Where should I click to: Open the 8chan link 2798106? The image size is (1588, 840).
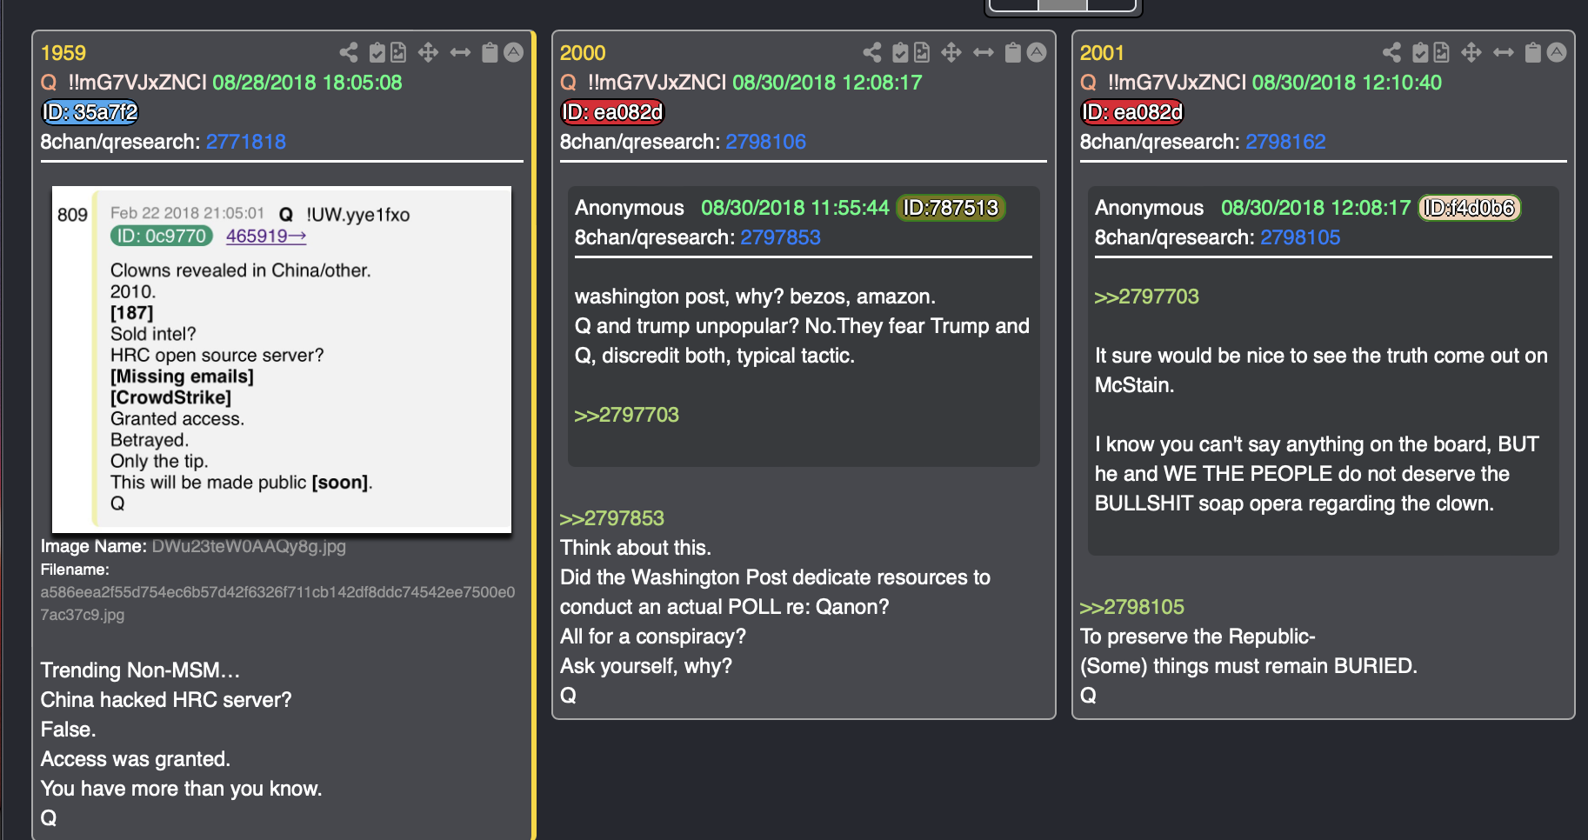coord(766,142)
